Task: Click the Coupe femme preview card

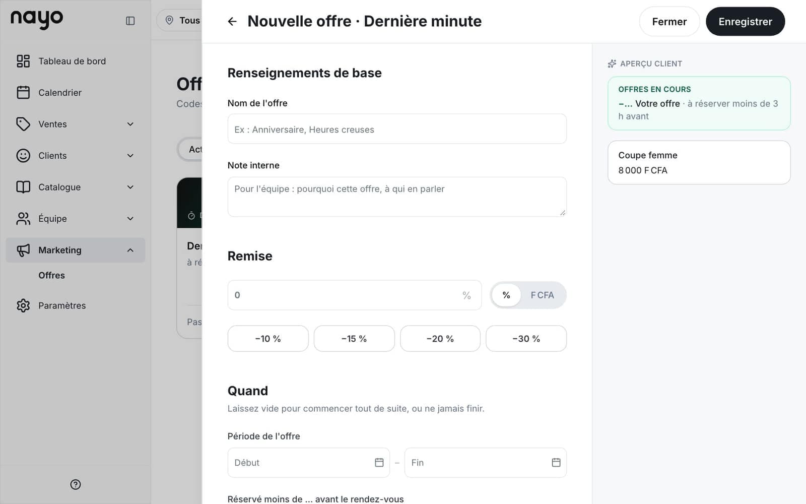Action: (x=699, y=162)
